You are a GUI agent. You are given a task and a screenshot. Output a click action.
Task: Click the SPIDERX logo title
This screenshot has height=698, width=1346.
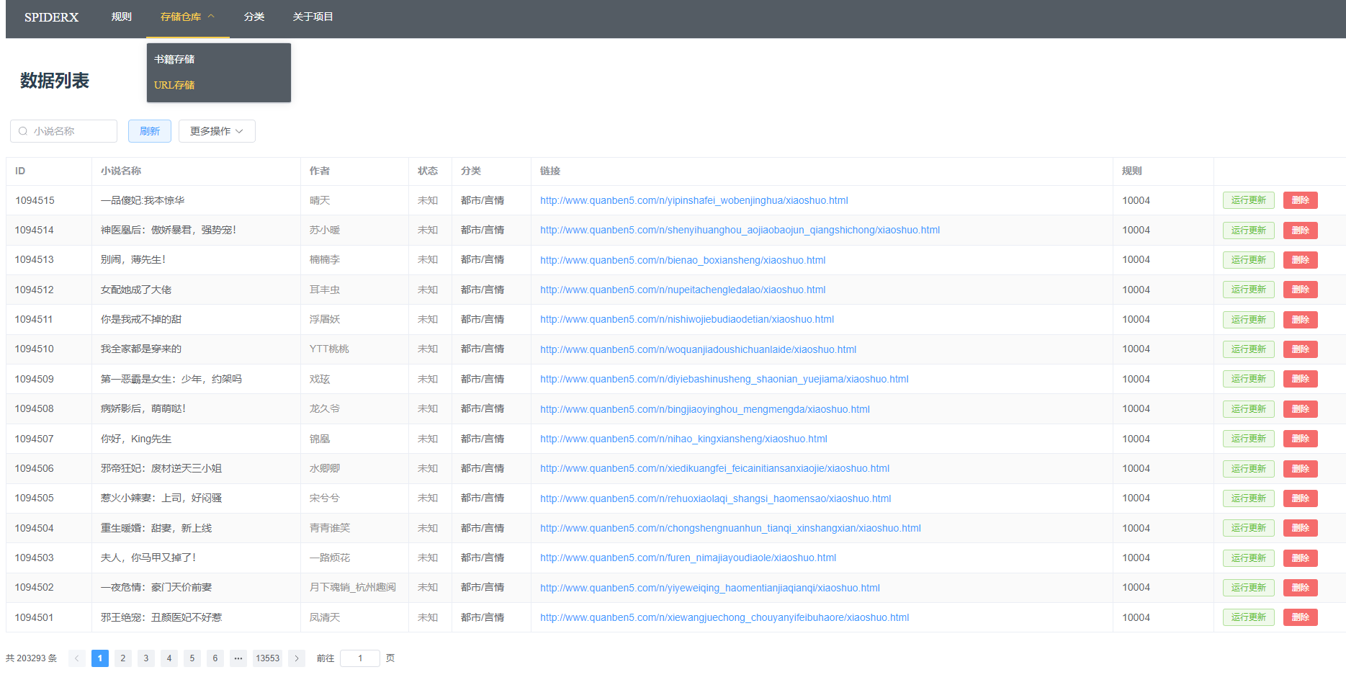51,17
